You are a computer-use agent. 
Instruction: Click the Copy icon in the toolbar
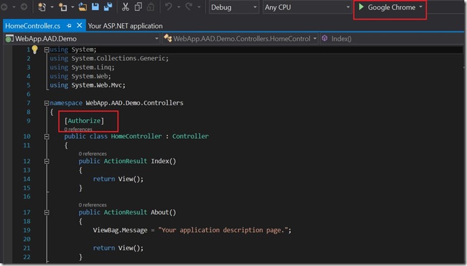coord(138,7)
